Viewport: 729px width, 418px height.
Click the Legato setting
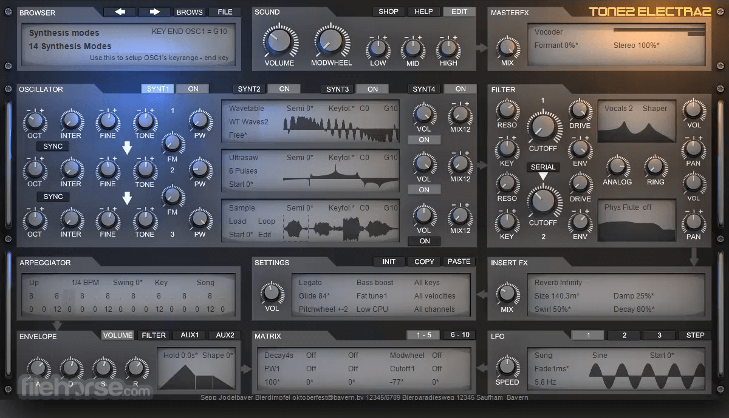point(310,283)
